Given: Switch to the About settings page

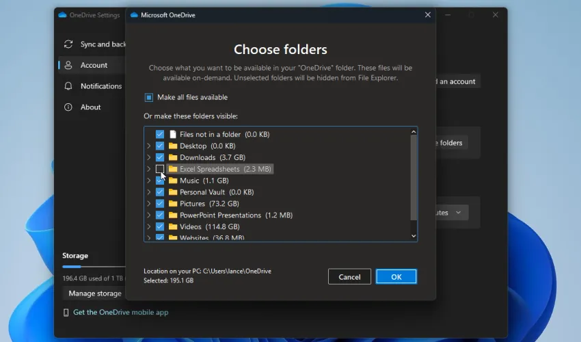Looking at the screenshot, I should (x=90, y=107).
